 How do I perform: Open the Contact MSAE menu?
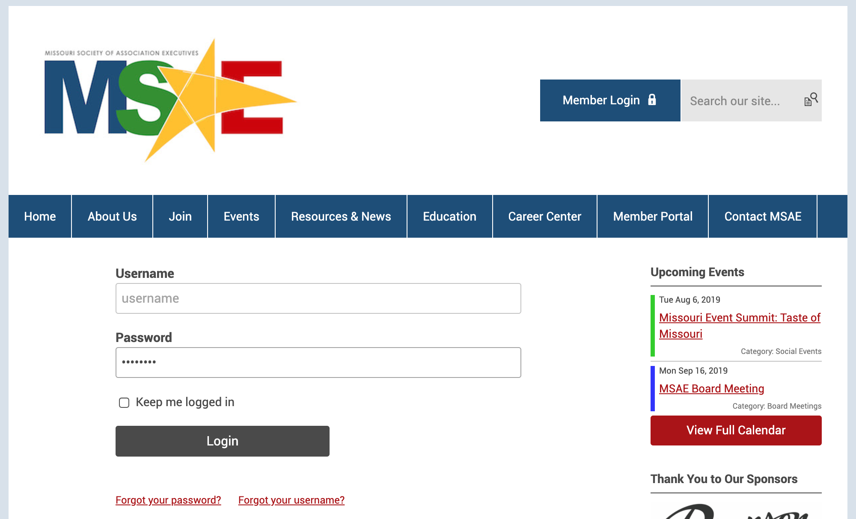click(763, 216)
